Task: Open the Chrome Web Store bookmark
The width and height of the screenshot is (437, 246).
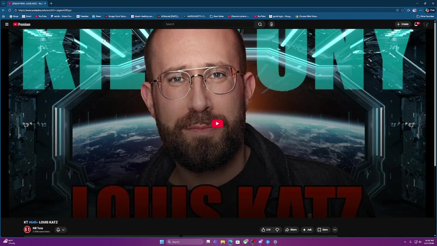Action: pos(307,16)
